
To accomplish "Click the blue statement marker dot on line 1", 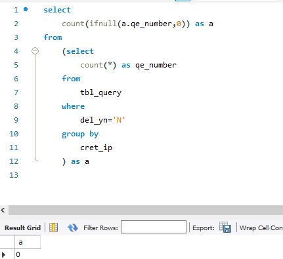I will 26,9.
